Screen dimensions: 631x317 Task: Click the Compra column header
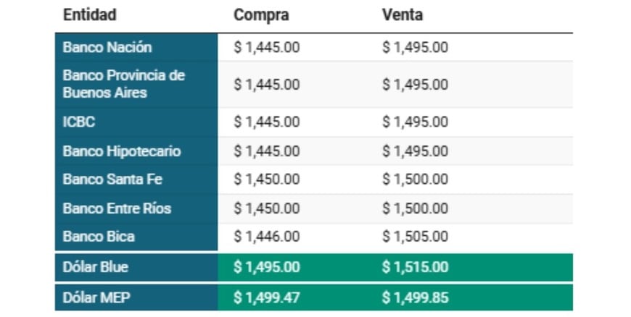click(x=261, y=15)
